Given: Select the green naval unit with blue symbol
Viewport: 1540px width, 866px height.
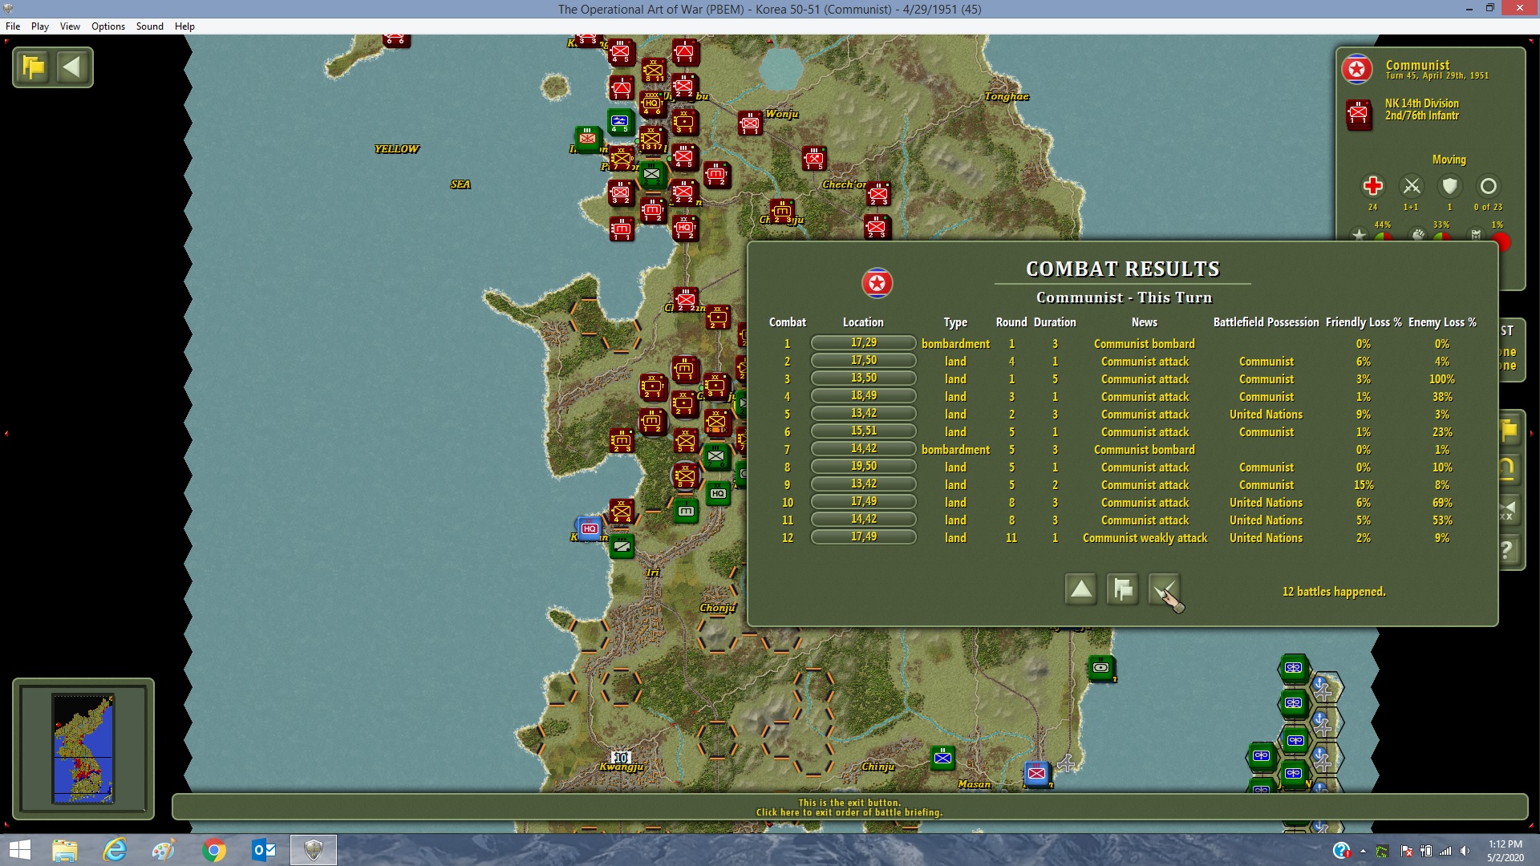Looking at the screenshot, I should tap(619, 123).
